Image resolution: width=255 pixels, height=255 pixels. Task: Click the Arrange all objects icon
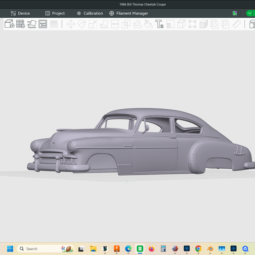42,24
